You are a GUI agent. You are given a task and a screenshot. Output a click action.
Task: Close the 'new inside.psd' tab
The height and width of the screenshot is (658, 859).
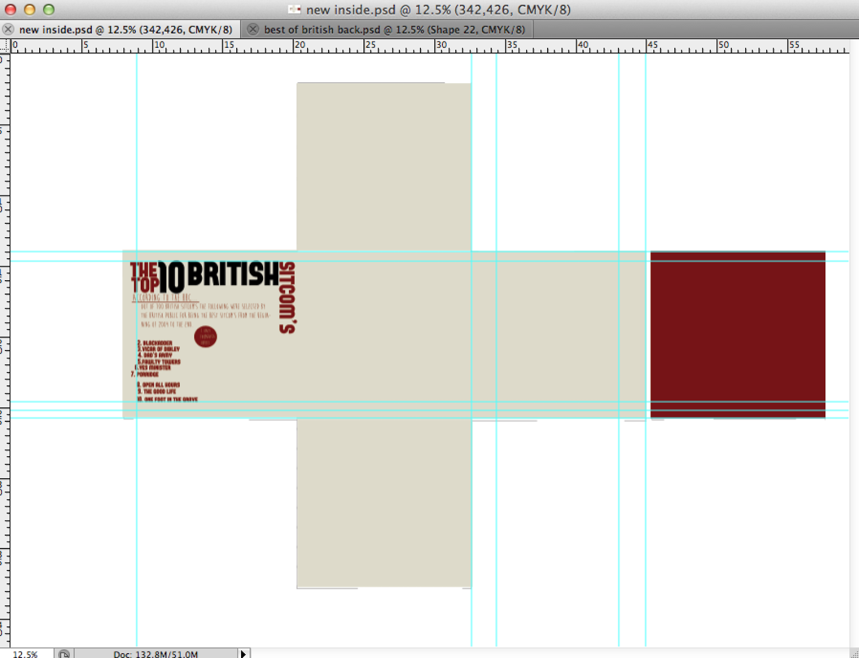tap(8, 29)
